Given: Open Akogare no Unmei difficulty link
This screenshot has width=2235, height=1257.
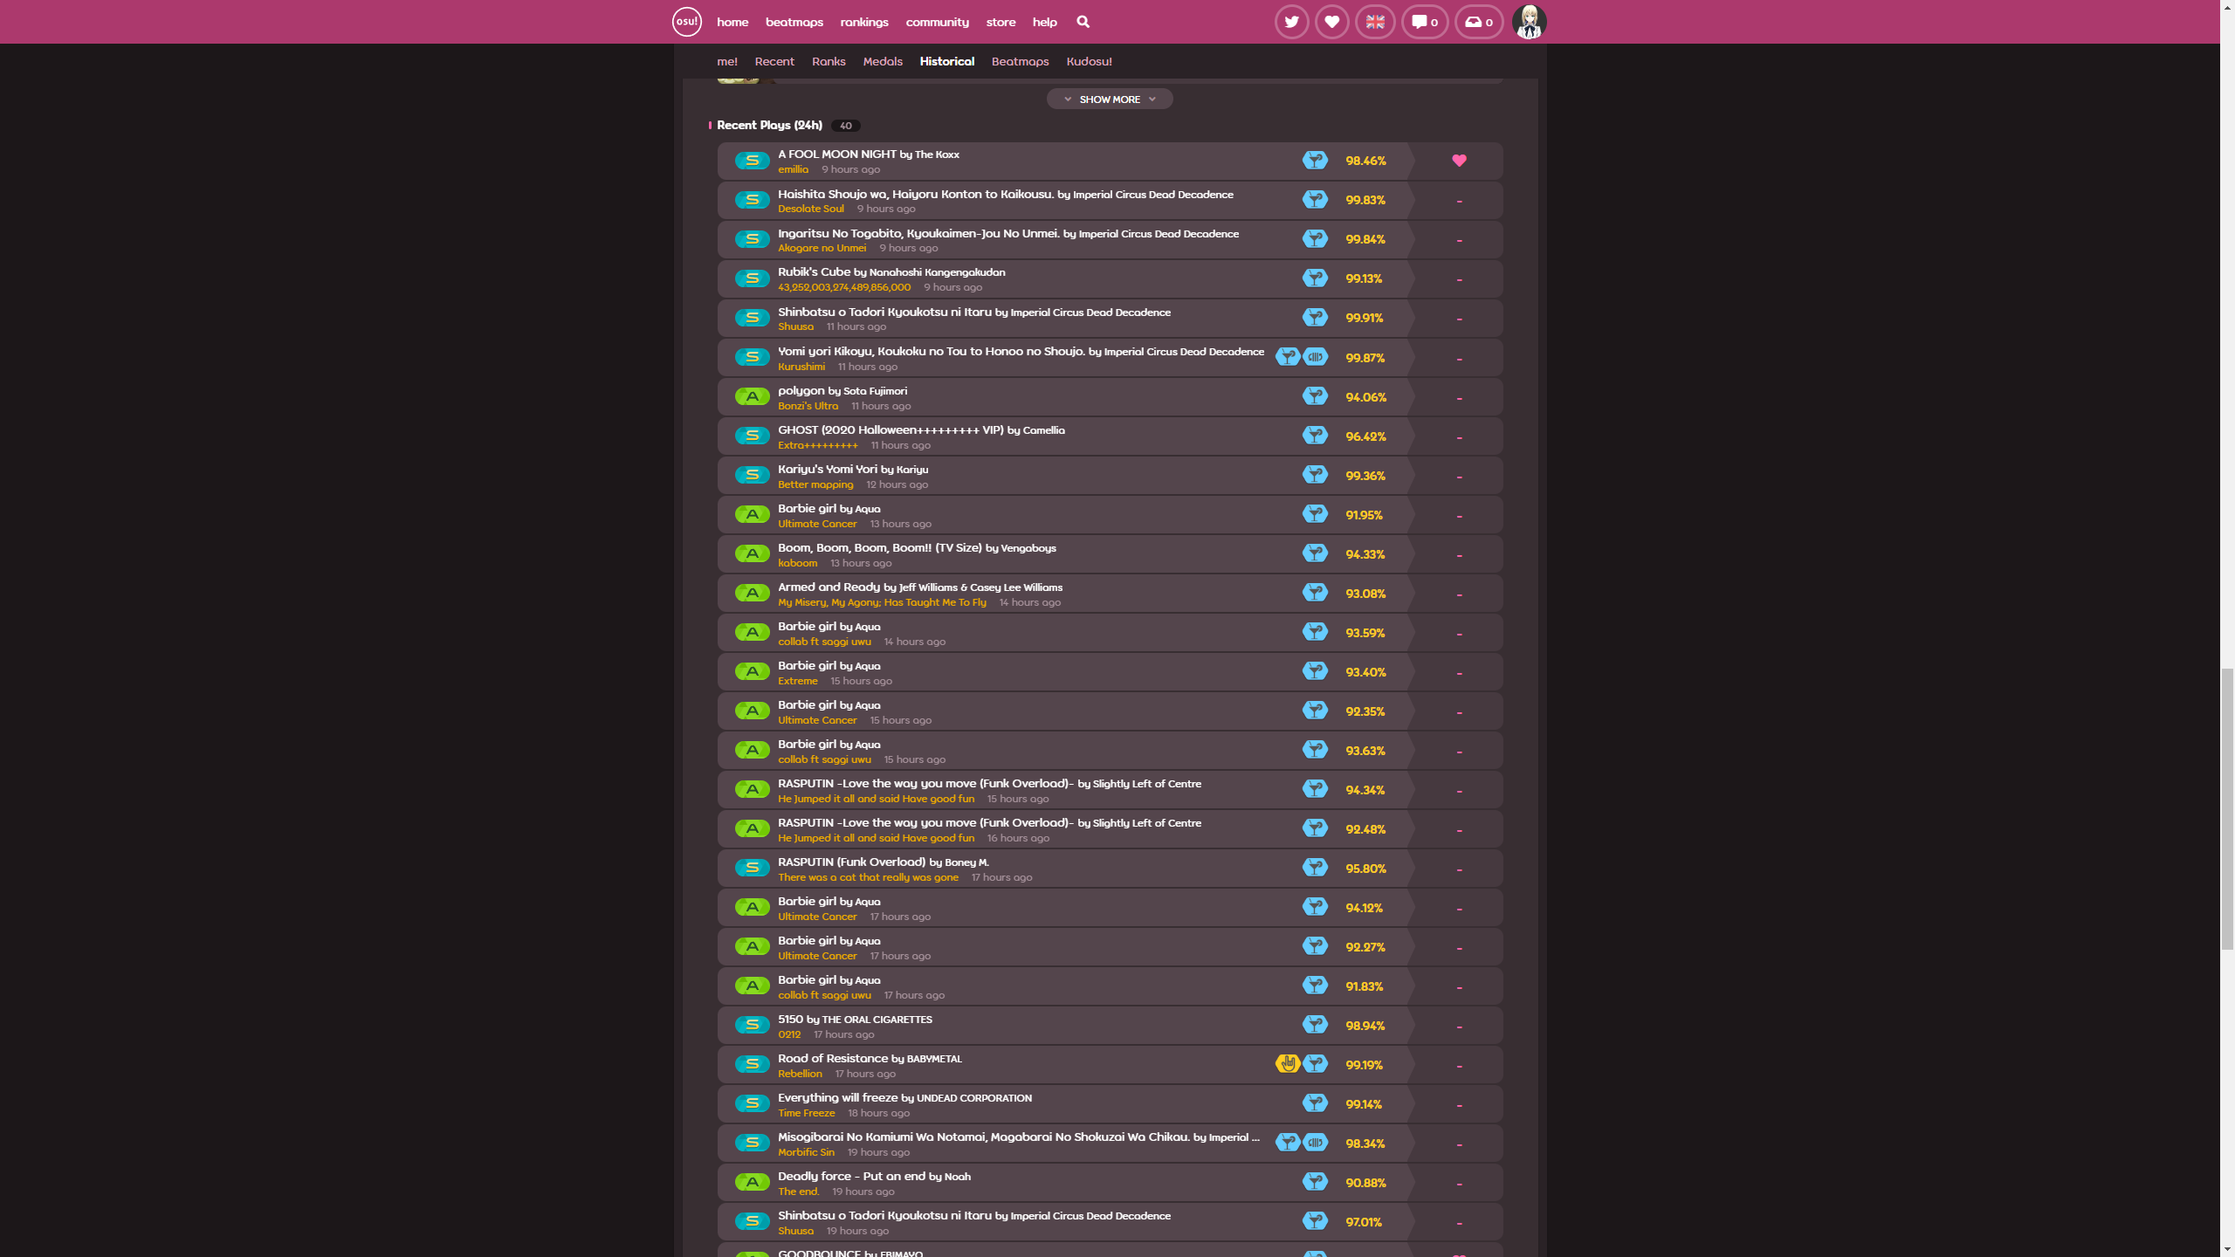Looking at the screenshot, I should pos(822,248).
